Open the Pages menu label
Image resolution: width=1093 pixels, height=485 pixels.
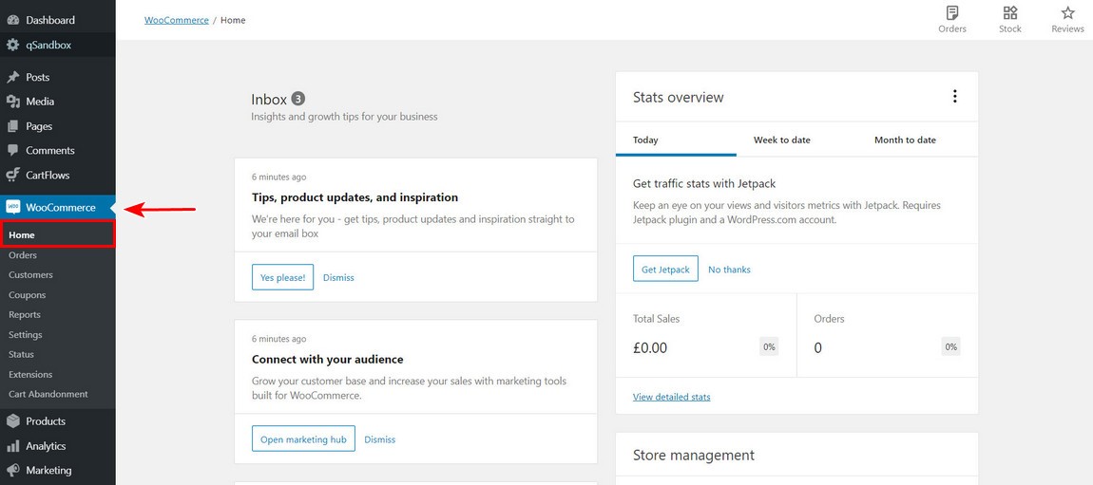point(39,126)
